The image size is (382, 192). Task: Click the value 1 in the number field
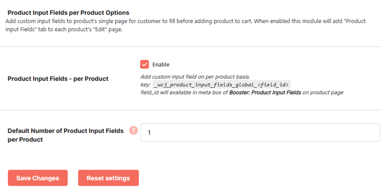pyautogui.click(x=149, y=133)
